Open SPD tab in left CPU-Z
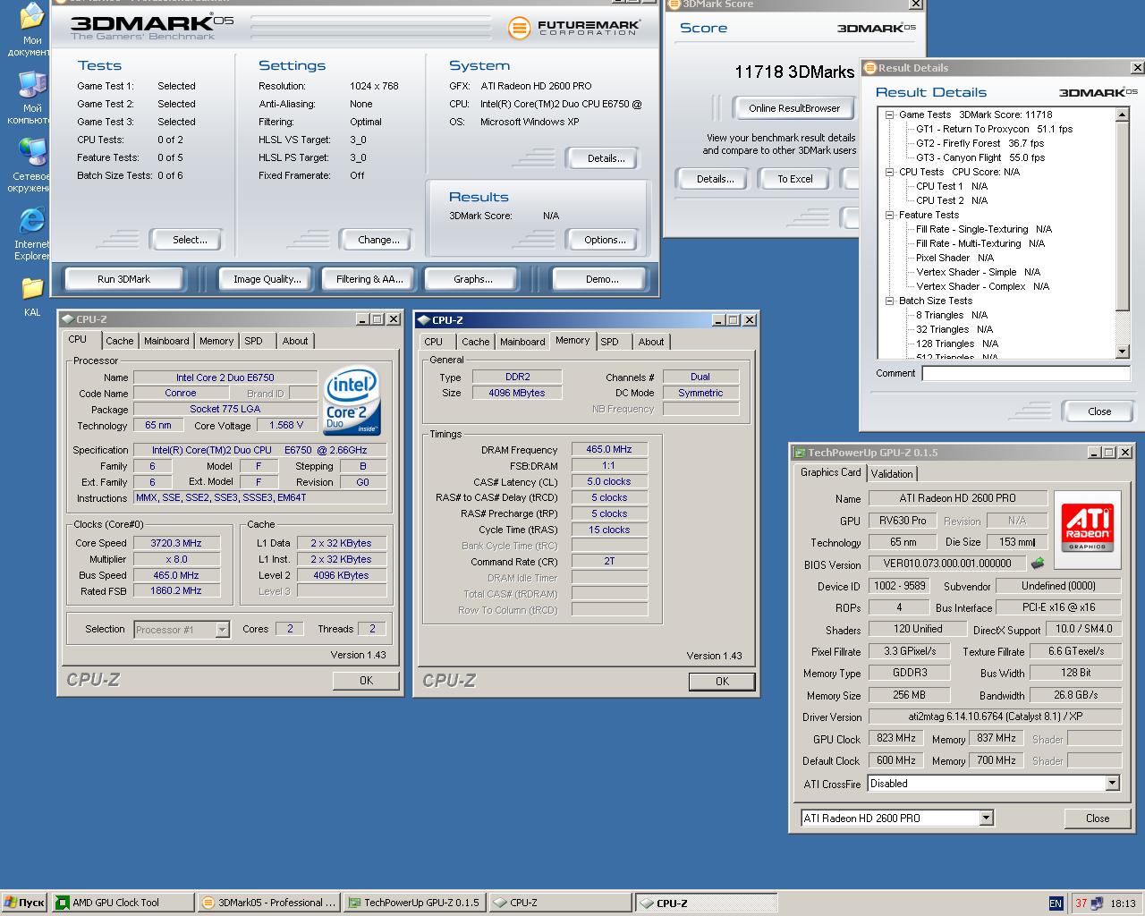The image size is (1145, 916). [x=254, y=341]
